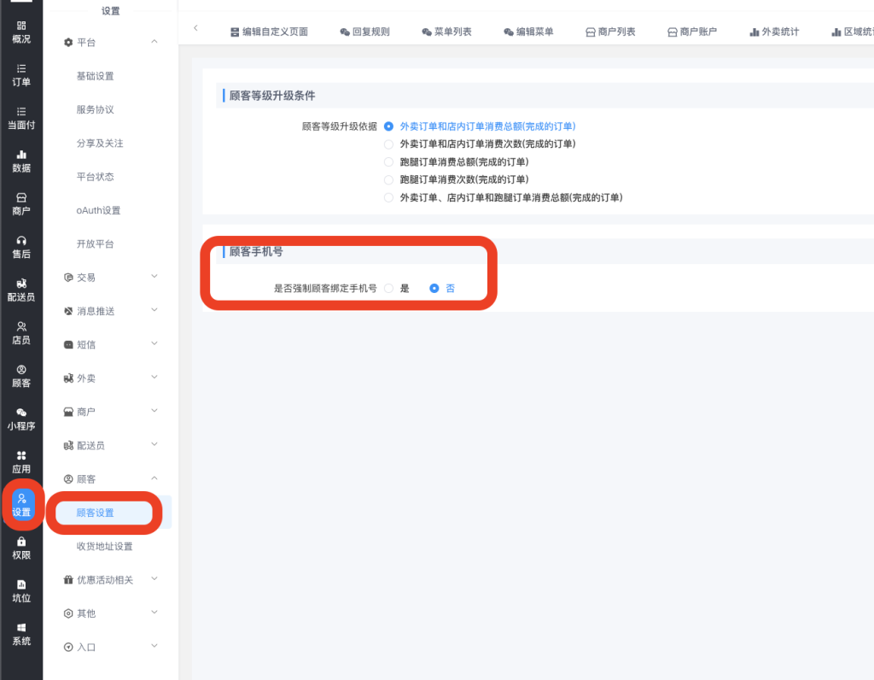Image resolution: width=874 pixels, height=680 pixels.
Task: Switch to the 菜单列表 tab
Action: point(446,32)
